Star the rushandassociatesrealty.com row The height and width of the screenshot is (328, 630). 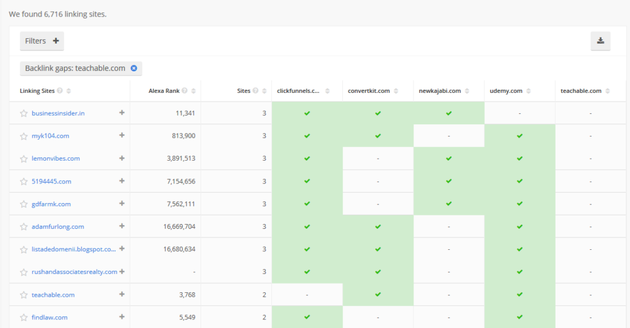24,272
